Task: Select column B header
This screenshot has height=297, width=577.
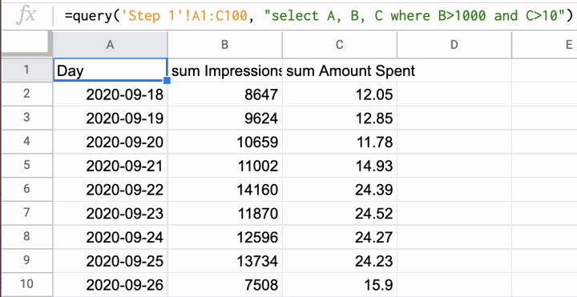Action: click(225, 45)
